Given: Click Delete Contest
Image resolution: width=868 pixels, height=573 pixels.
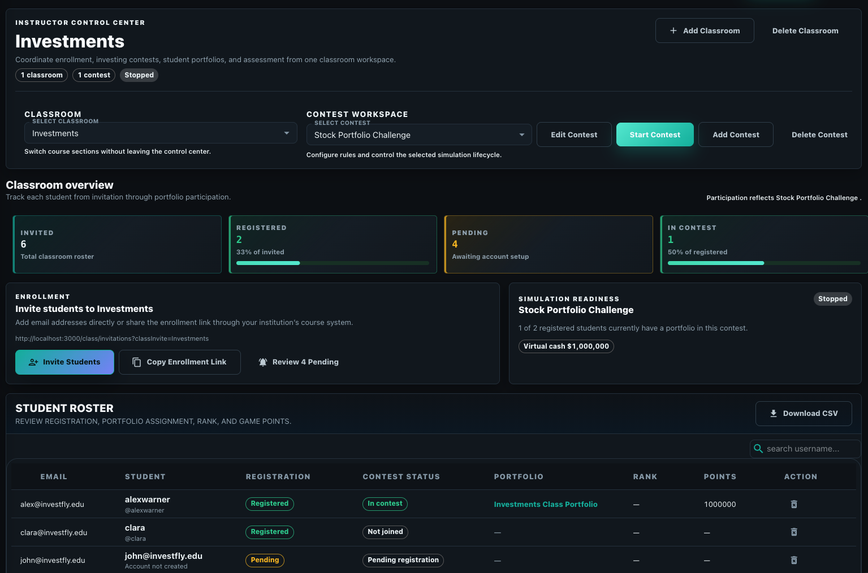Looking at the screenshot, I should [819, 134].
